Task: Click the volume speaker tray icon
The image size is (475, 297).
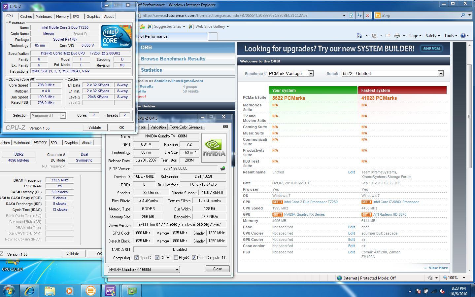Action: (x=442, y=291)
